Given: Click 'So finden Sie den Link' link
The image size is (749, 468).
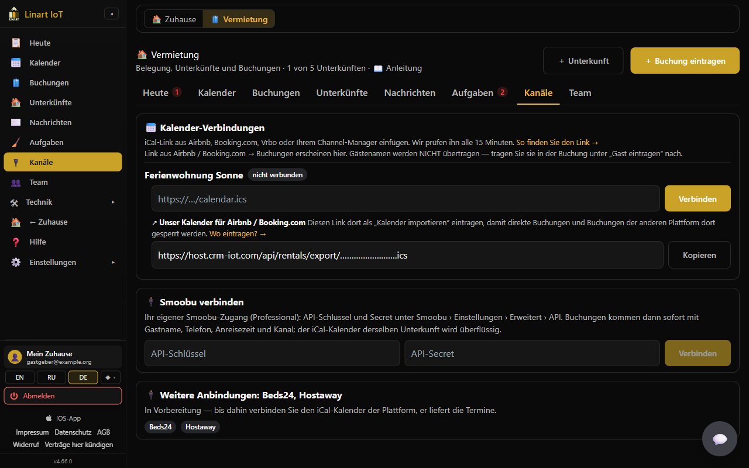Looking at the screenshot, I should click(557, 142).
